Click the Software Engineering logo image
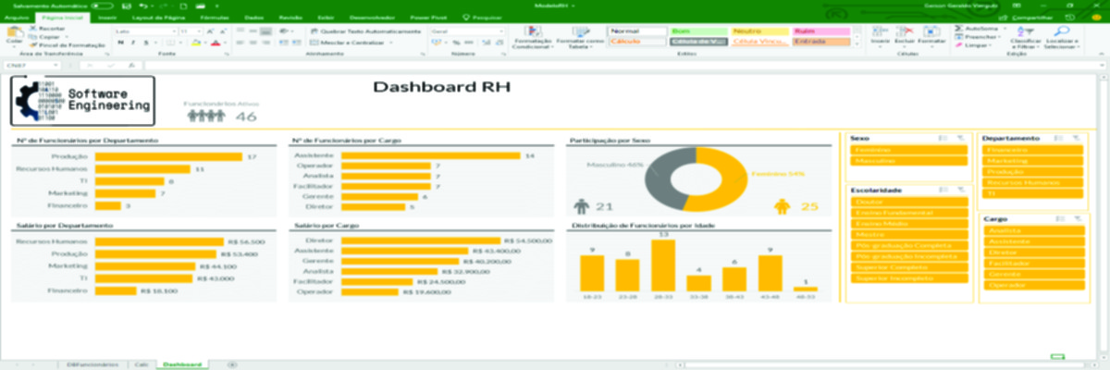This screenshot has width=1110, height=370. [82, 100]
